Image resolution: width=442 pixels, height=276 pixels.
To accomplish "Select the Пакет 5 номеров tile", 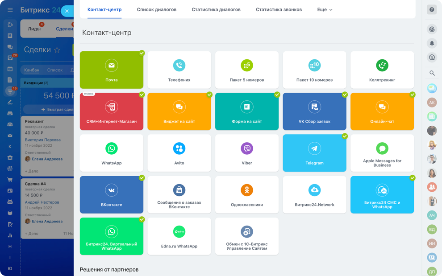I will (246, 70).
